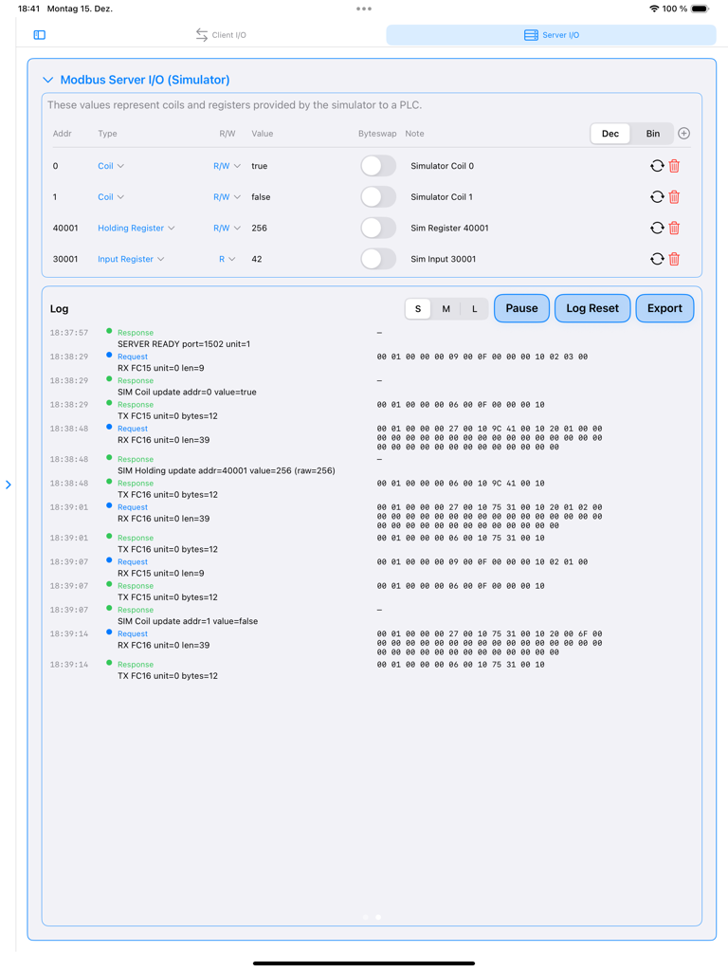This screenshot has width=728, height=971.
Task: Refresh the Sim Input 30001 row
Action: pos(657,259)
